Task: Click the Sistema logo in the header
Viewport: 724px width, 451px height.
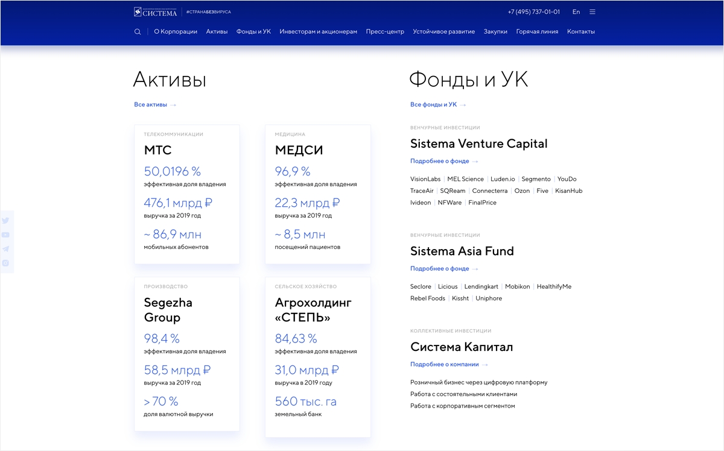Action: (x=156, y=11)
